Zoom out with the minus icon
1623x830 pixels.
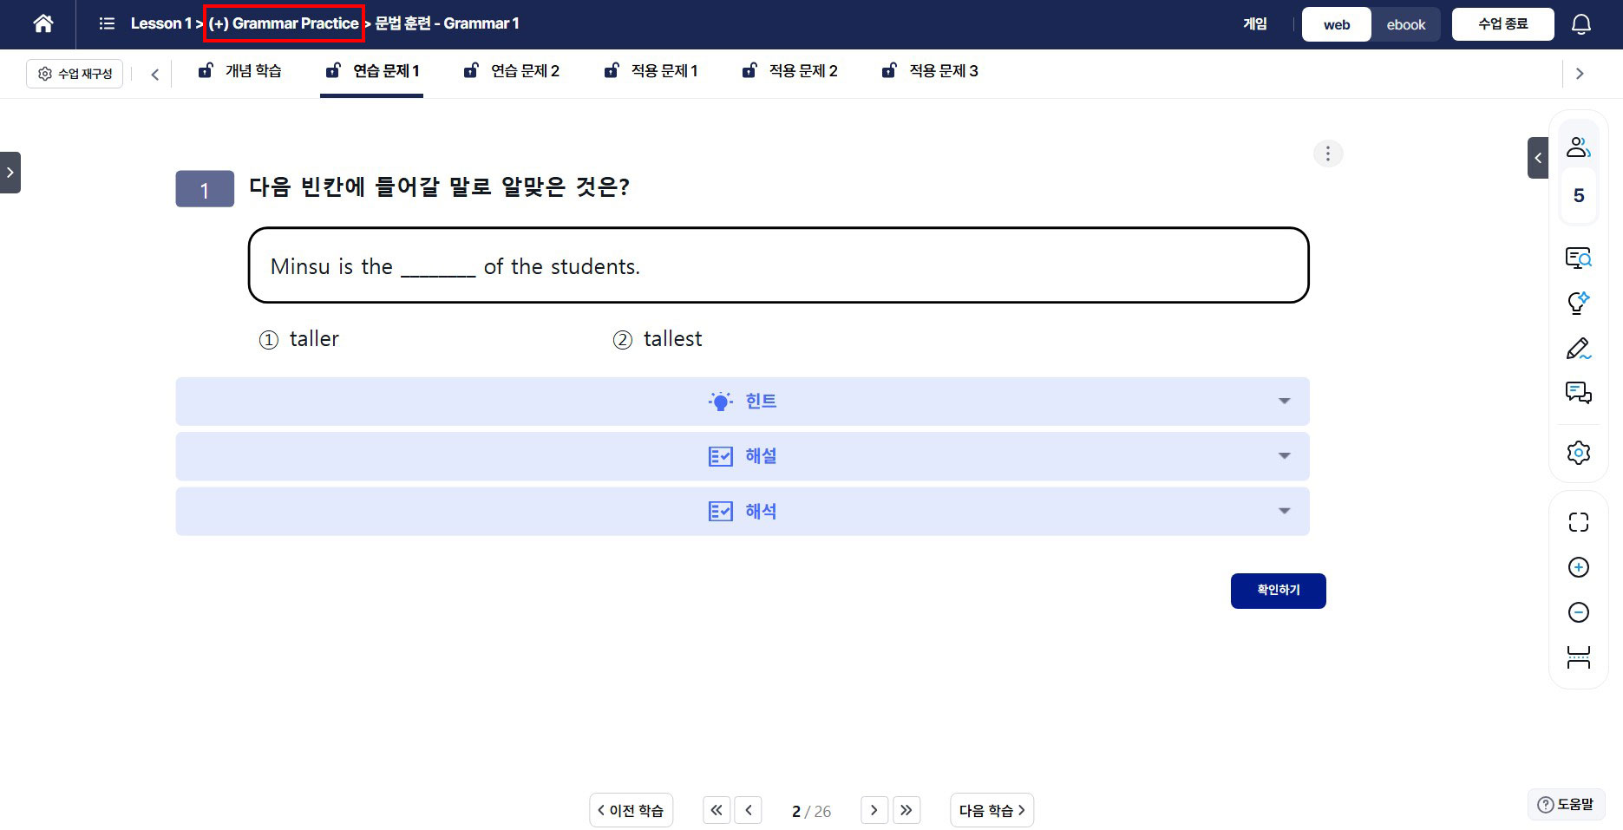(x=1578, y=612)
